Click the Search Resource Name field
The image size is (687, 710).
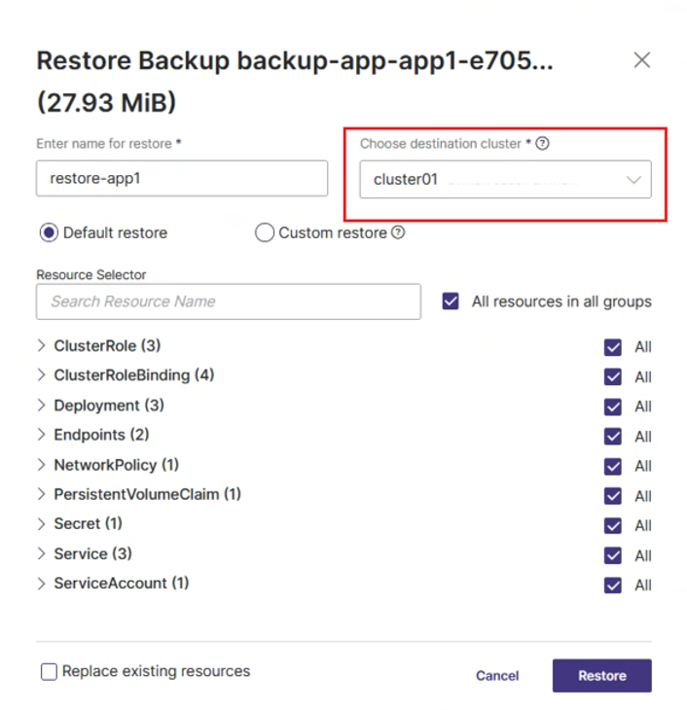[229, 302]
